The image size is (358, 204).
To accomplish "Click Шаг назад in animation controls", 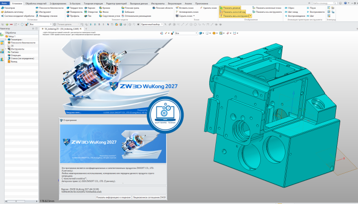I will [x=291, y=12].
